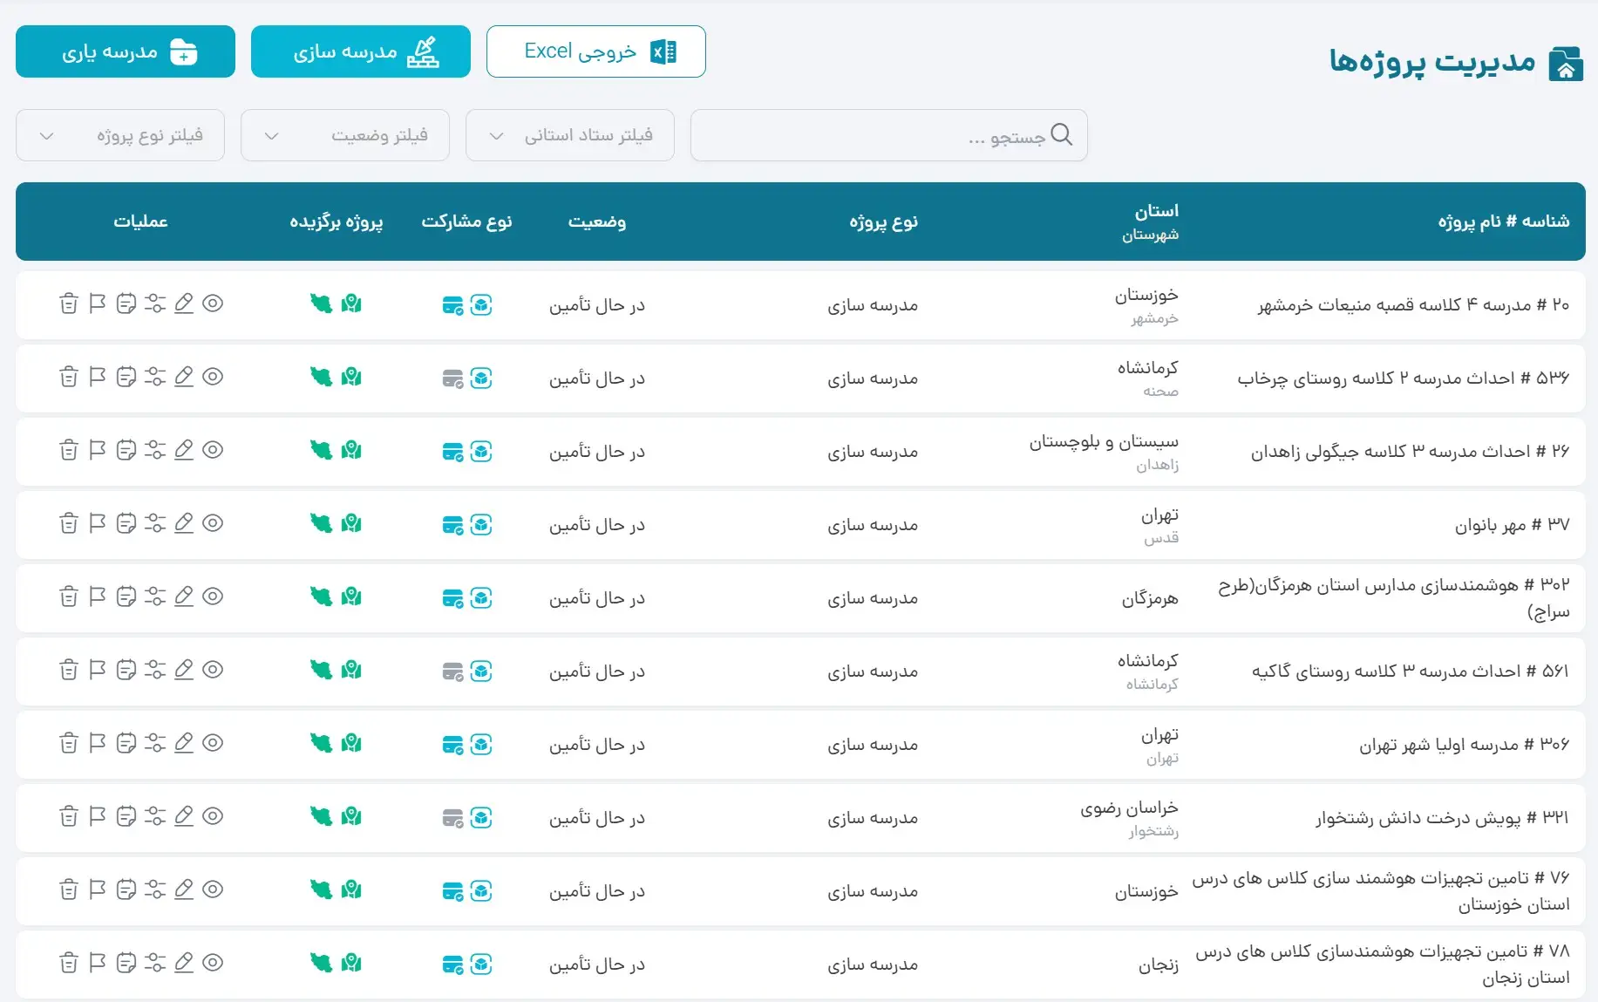Click the وضعیت column header
The height and width of the screenshot is (1002, 1598).
[x=597, y=222]
